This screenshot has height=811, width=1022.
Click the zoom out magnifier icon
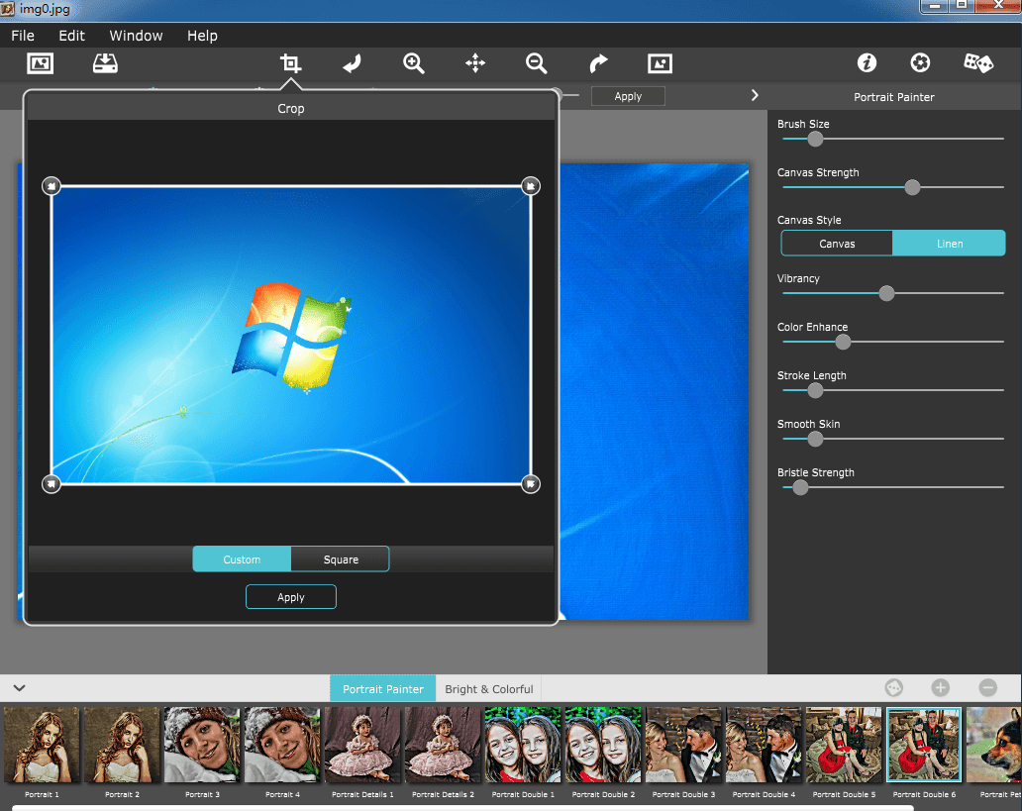pyautogui.click(x=537, y=63)
